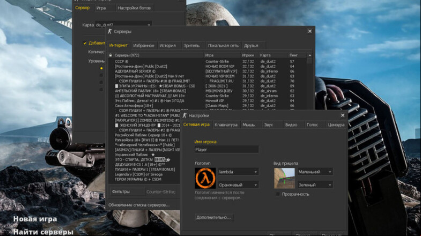Switch to the Избранное tab
Viewport: 421px width, 236px height.
click(144, 45)
